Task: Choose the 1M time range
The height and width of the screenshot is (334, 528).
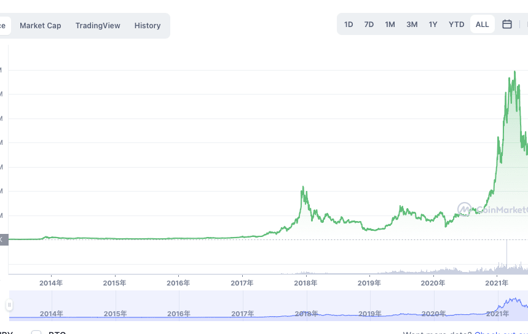Action: tap(390, 25)
